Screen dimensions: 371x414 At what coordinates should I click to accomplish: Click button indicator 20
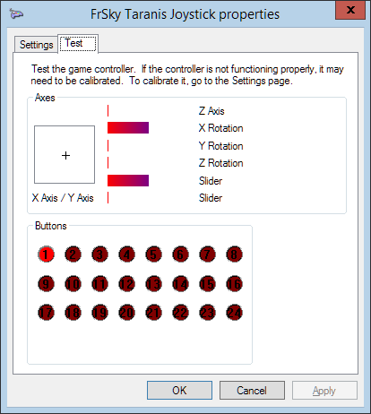pos(126,313)
